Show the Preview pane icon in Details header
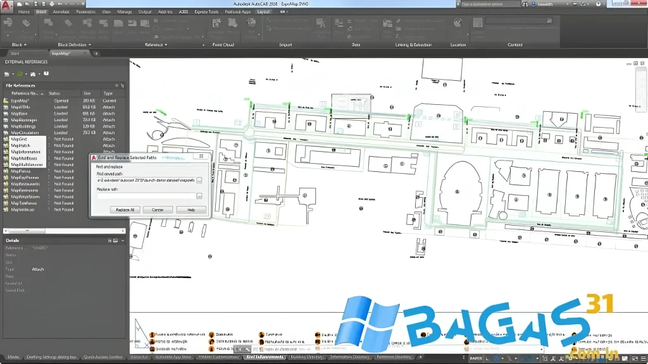Viewport: 648px width, 364px height. point(116,240)
